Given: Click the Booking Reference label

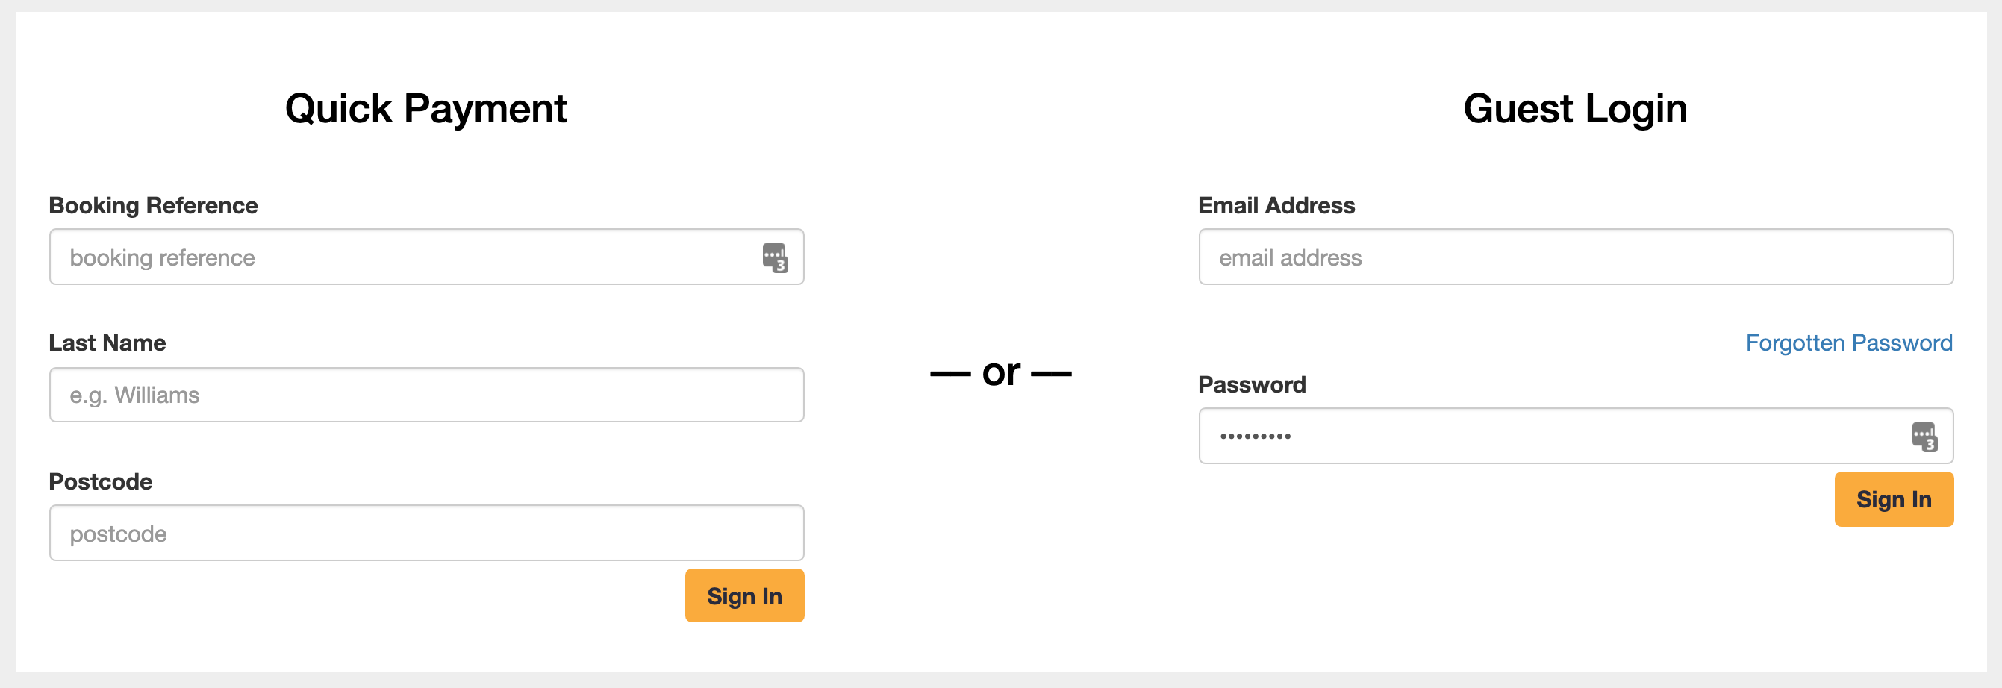Looking at the screenshot, I should (153, 206).
